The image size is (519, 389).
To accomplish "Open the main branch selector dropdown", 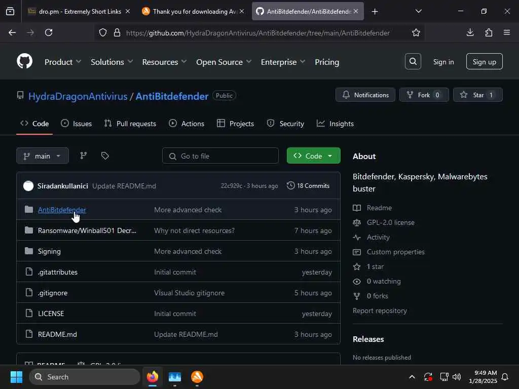I will tap(43, 156).
